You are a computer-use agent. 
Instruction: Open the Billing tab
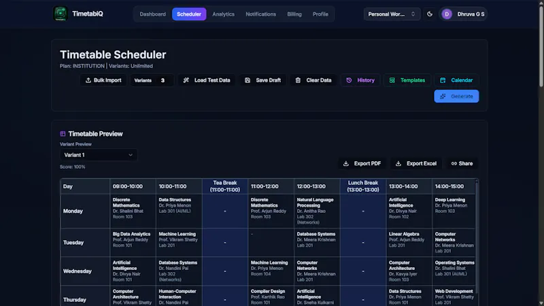294,14
